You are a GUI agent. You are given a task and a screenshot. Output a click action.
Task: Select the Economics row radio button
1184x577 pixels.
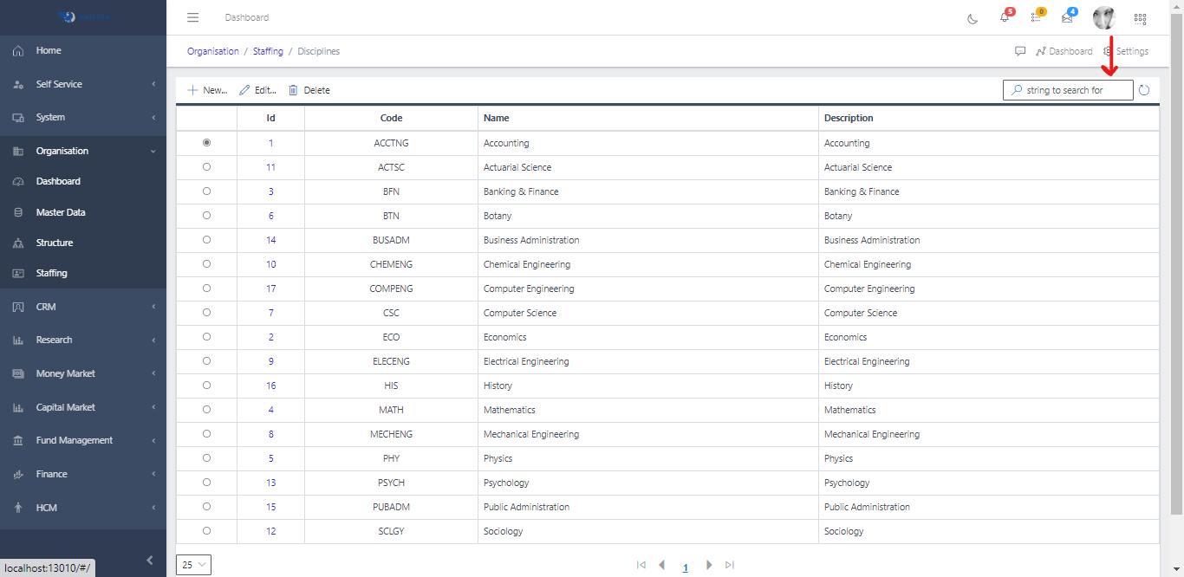206,337
